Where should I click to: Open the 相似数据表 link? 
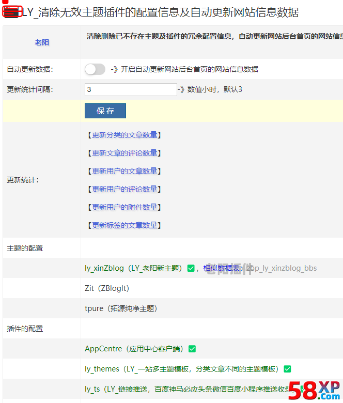[x=222, y=268]
